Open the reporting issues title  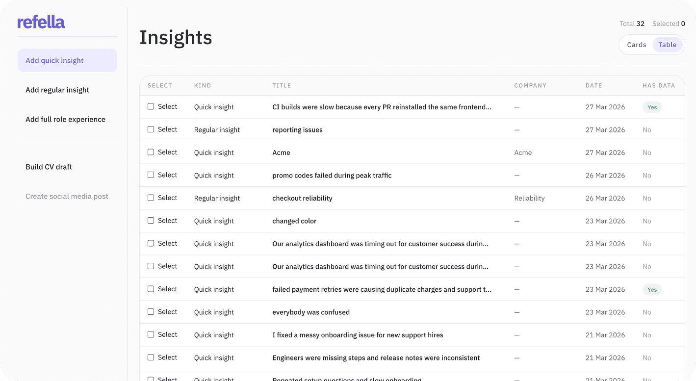click(297, 130)
